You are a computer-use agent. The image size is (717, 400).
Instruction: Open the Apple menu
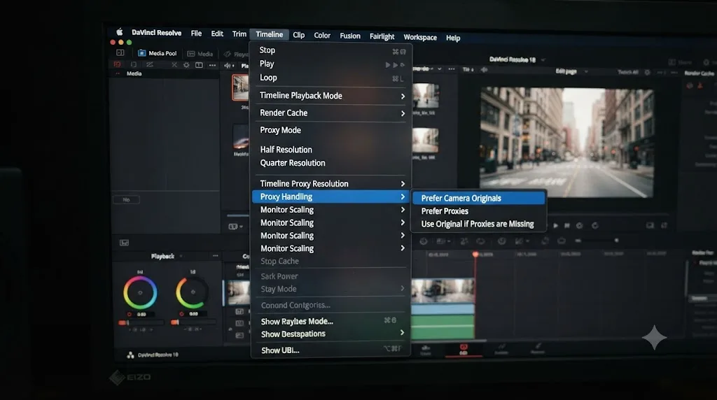(120, 32)
